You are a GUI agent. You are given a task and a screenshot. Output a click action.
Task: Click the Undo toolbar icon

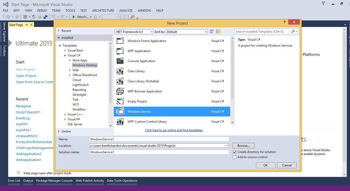53,17
